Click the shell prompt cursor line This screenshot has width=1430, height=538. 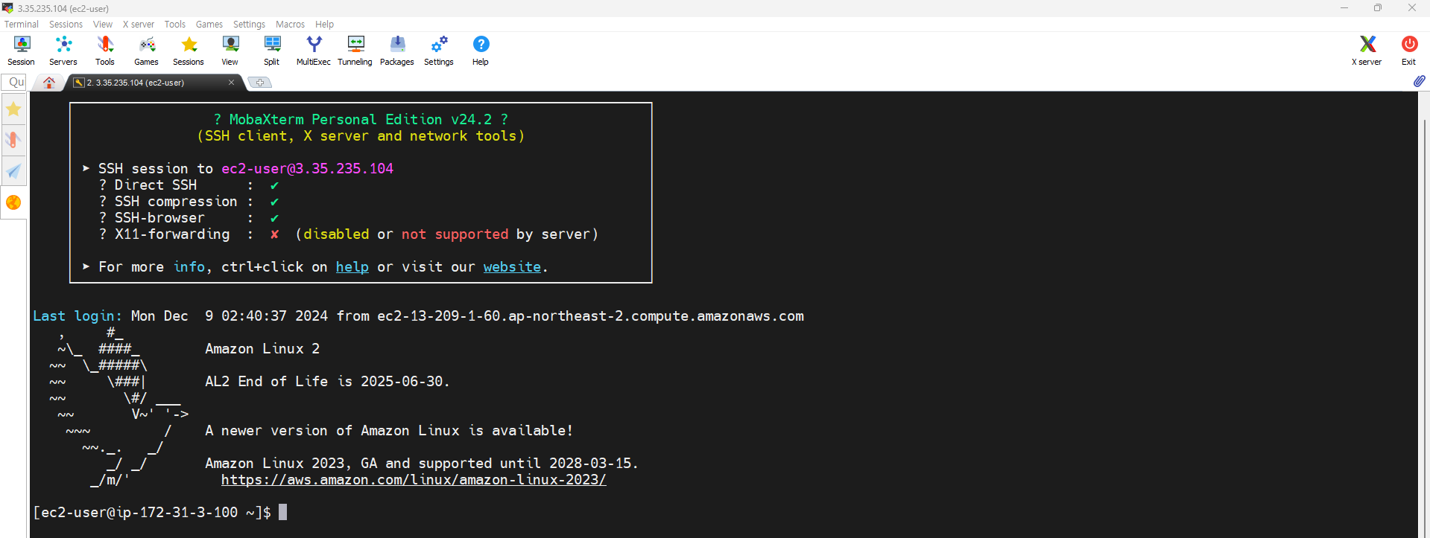pyautogui.click(x=159, y=513)
